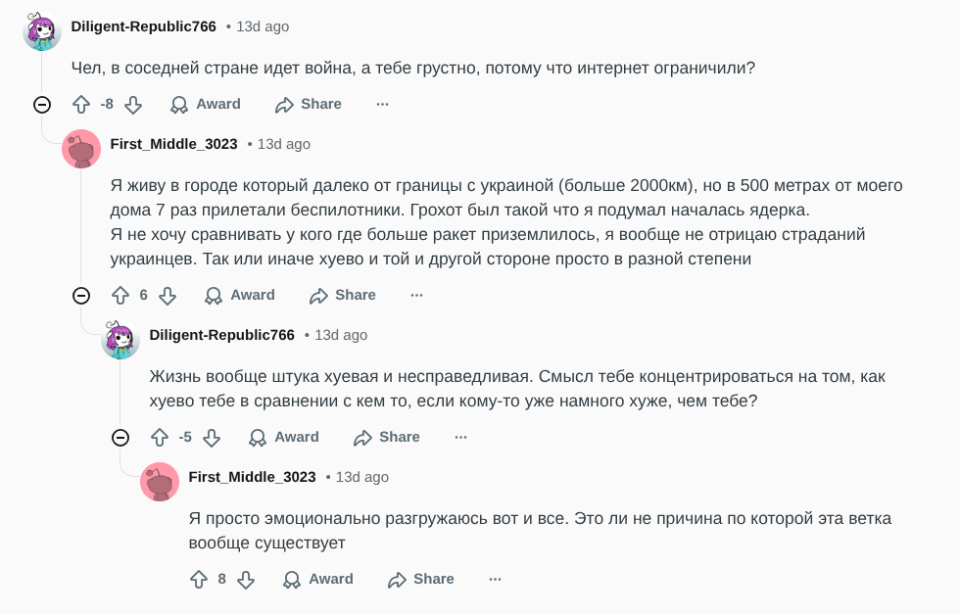960x615 pixels.
Task: Downvote the comment scored -5
Action: click(x=212, y=437)
